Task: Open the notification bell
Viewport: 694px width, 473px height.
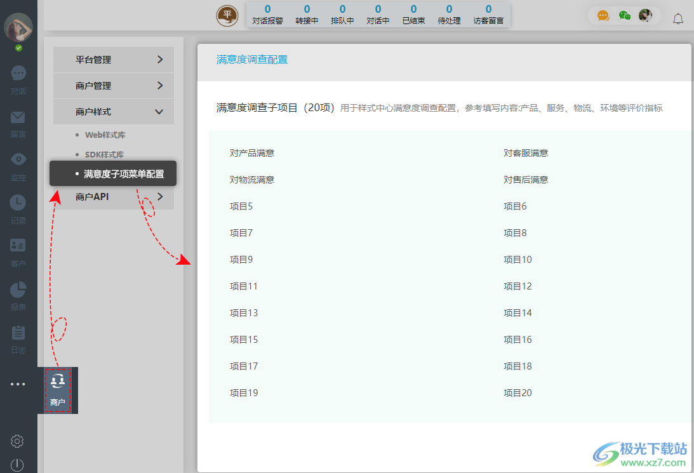Action: (x=678, y=18)
